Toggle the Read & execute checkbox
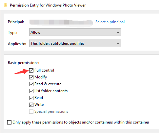This screenshot has width=159, height=133. click(x=31, y=84)
